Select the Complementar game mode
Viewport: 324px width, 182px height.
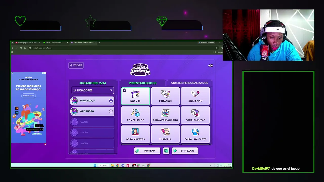195,115
